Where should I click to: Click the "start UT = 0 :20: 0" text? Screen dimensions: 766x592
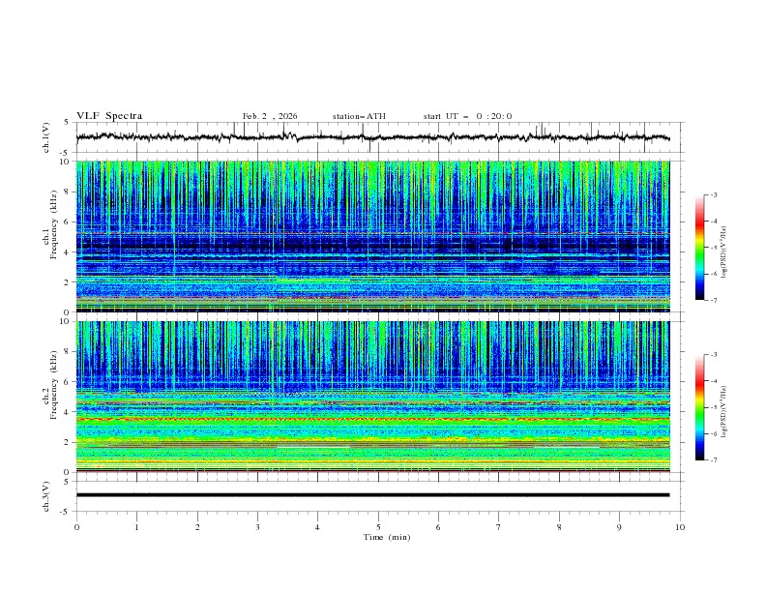(467, 116)
